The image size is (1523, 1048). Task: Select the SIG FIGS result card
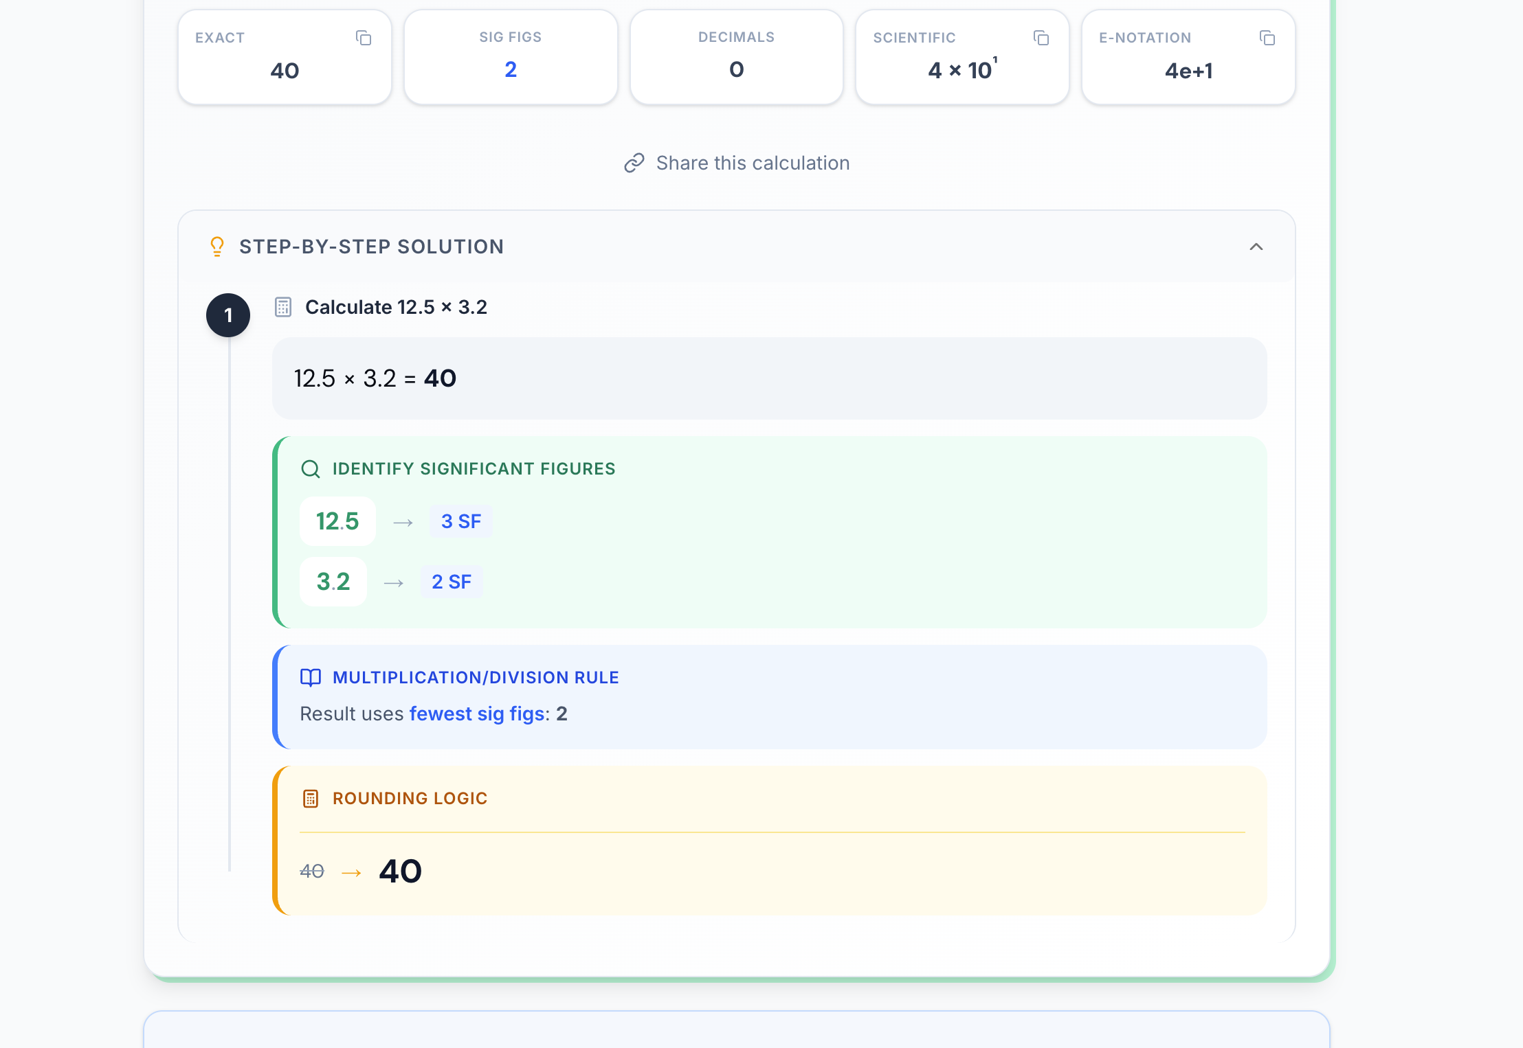[510, 56]
